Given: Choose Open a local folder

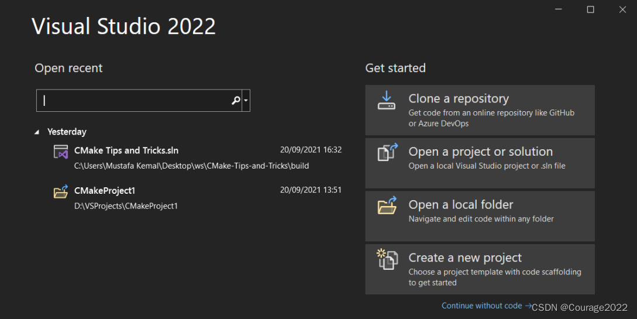Looking at the screenshot, I should [x=480, y=216].
